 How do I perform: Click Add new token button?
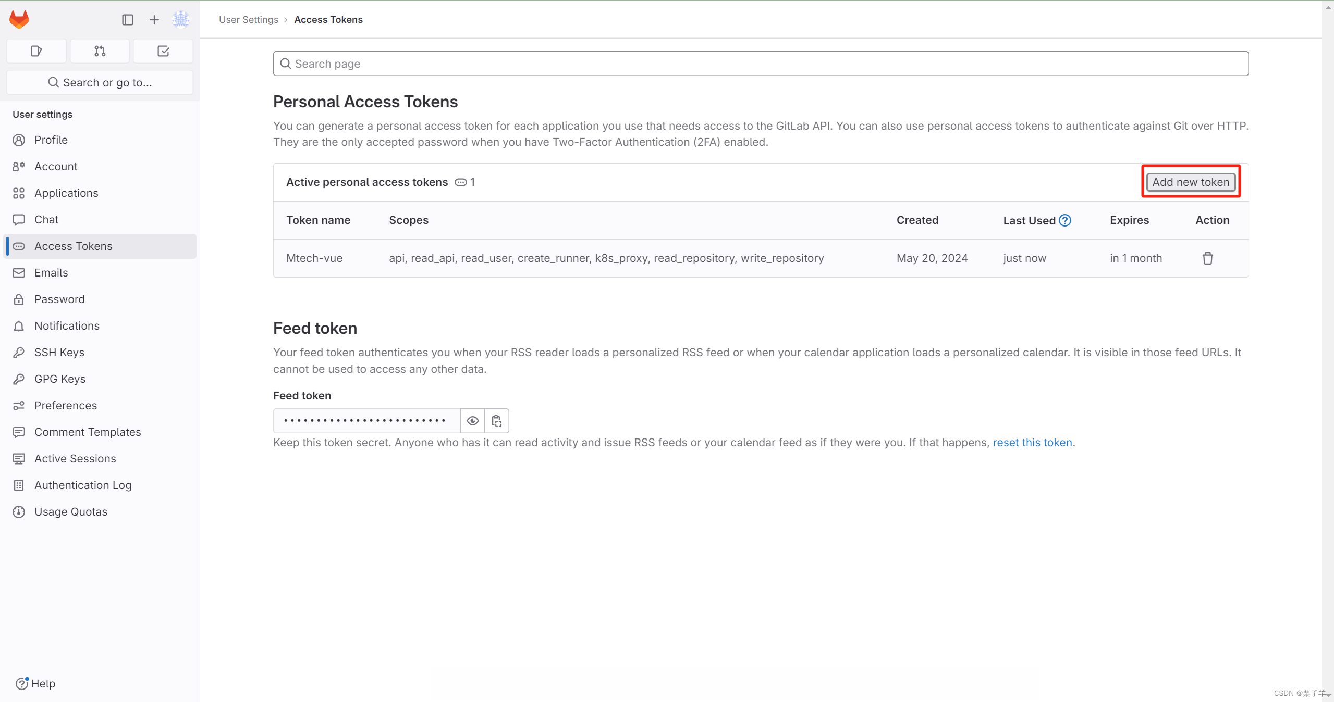(1190, 182)
